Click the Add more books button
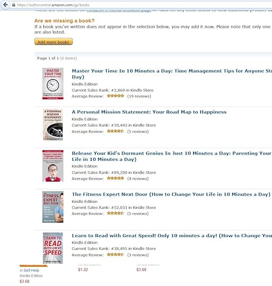Screen dimensions: 272x286 pyautogui.click(x=53, y=42)
